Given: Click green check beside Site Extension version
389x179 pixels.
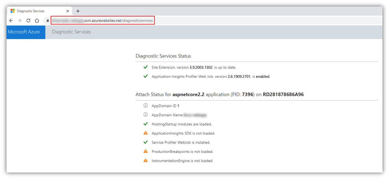Looking at the screenshot, I should [146, 67].
